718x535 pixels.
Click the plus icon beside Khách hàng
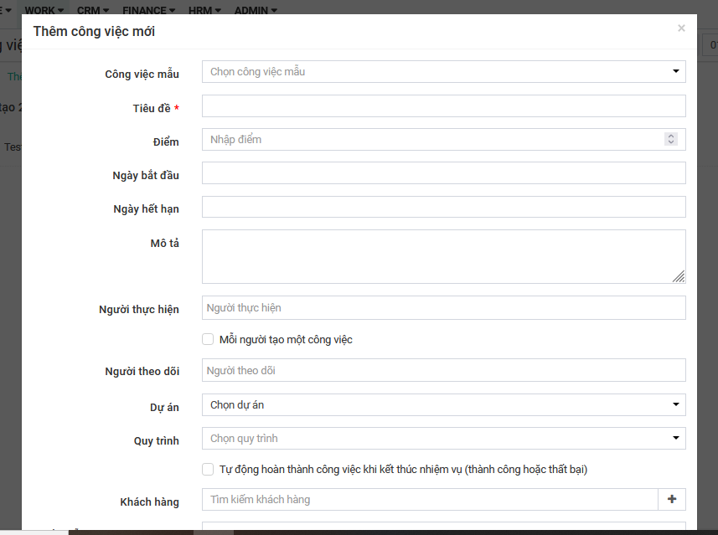pyautogui.click(x=672, y=499)
